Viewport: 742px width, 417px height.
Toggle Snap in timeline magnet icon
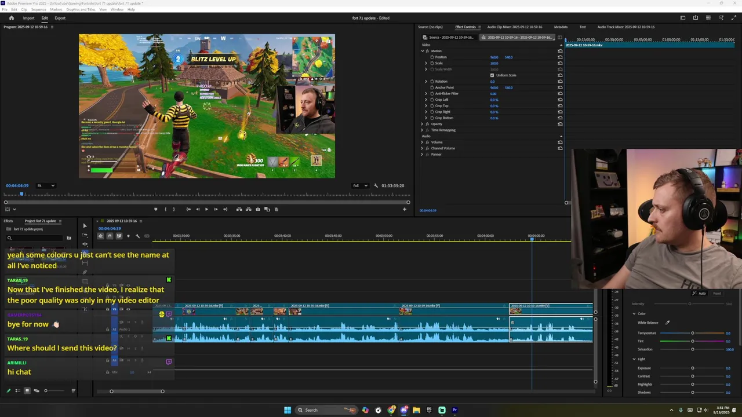[110, 236]
